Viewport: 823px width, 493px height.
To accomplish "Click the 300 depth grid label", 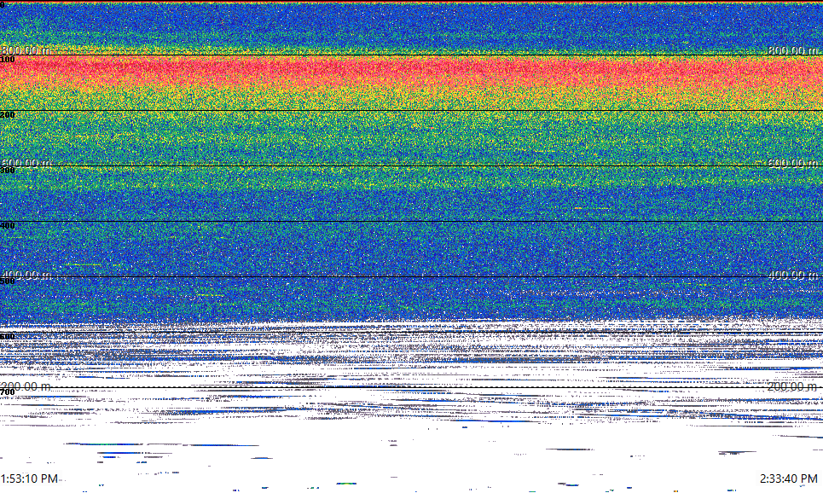I will click(8, 171).
